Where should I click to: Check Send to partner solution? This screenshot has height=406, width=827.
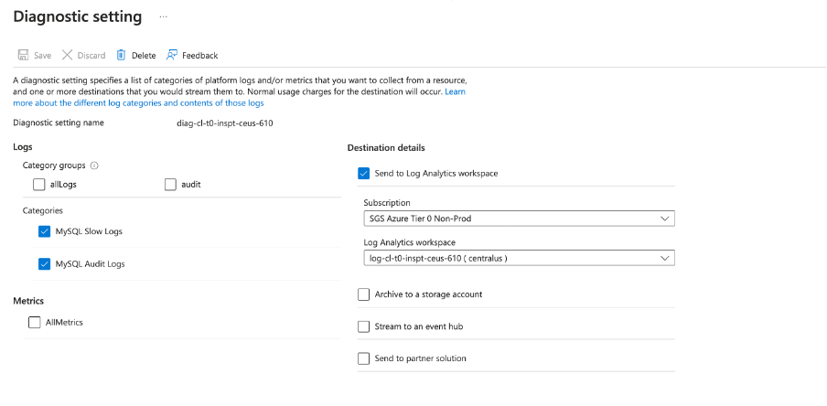(364, 358)
